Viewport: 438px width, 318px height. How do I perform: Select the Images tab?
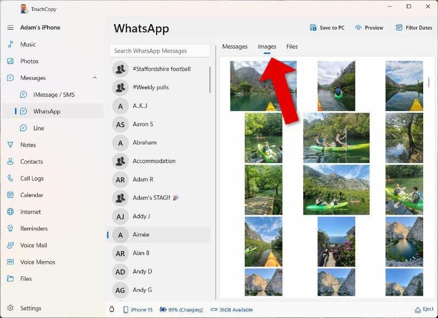pos(267,47)
